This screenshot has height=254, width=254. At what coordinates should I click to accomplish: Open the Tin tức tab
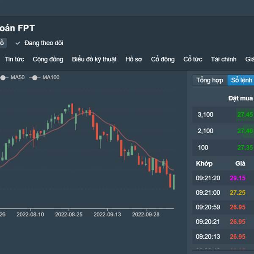pos(14,59)
